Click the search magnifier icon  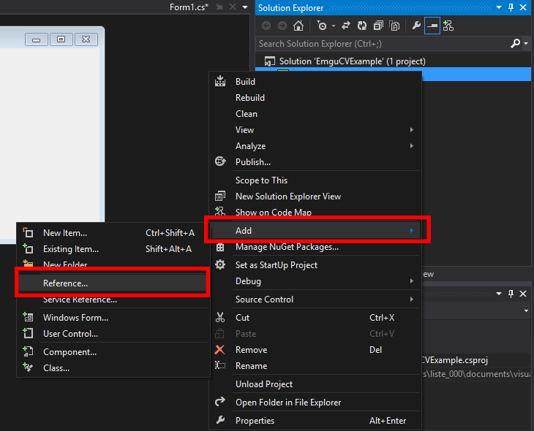(x=515, y=44)
